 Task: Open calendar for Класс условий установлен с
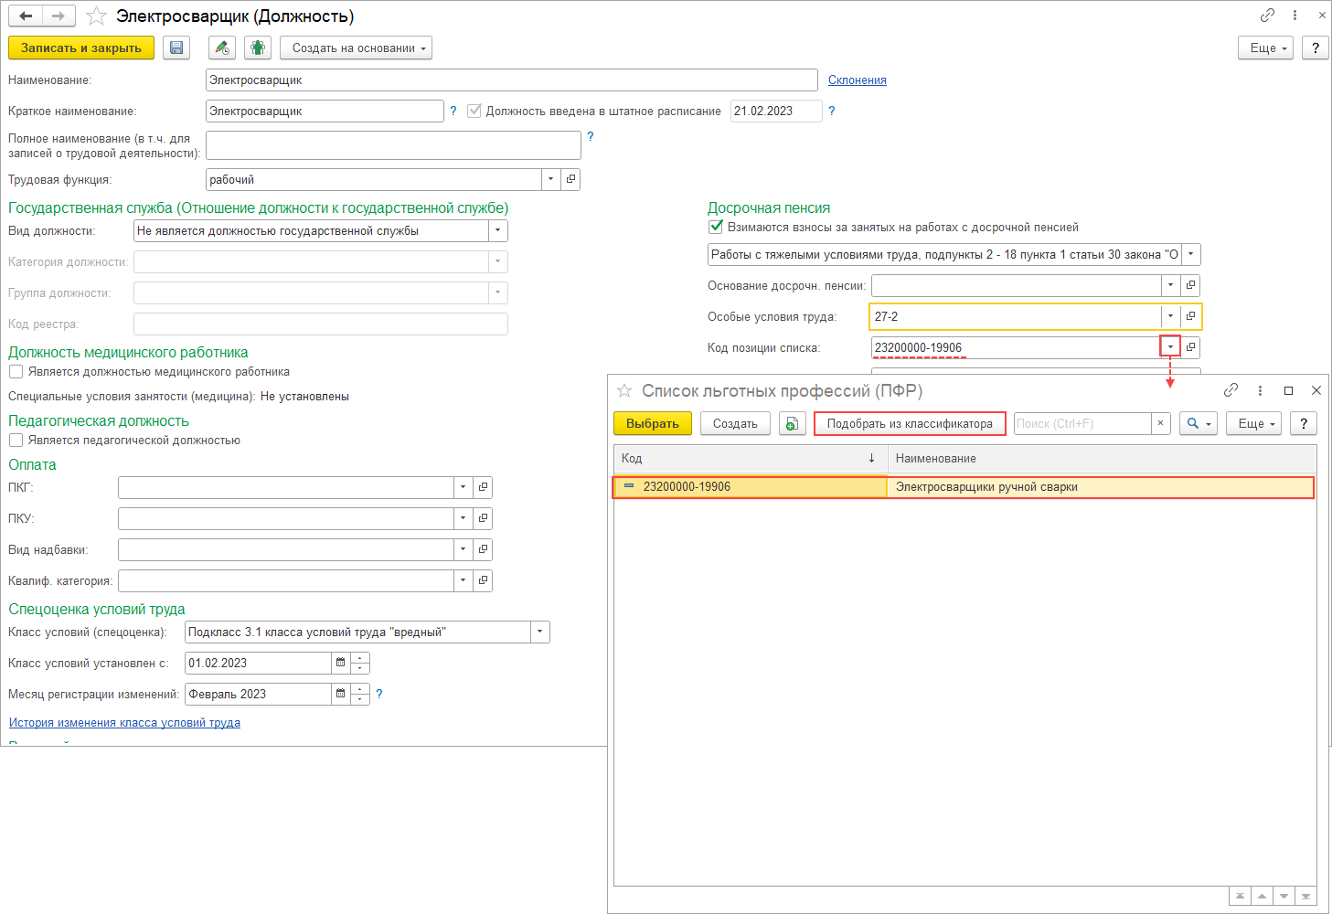pos(341,663)
